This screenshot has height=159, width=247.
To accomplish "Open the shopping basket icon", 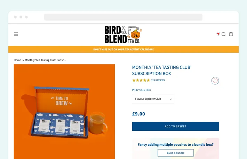I will 231,34.
